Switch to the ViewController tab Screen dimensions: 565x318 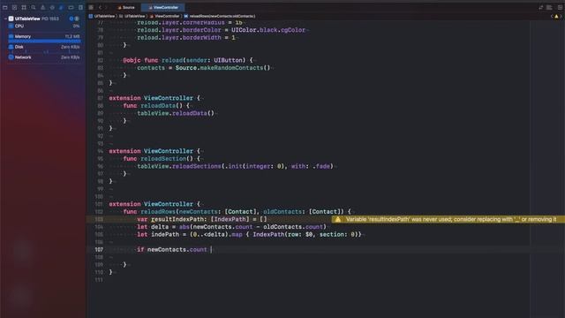162,7
